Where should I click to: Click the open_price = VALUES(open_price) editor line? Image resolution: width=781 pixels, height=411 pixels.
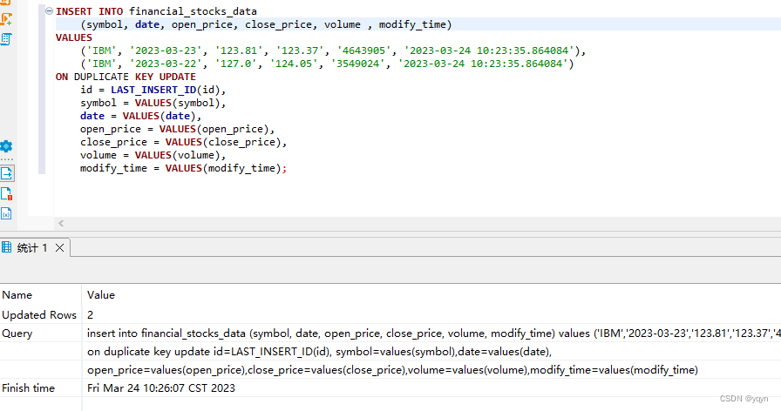click(178, 129)
